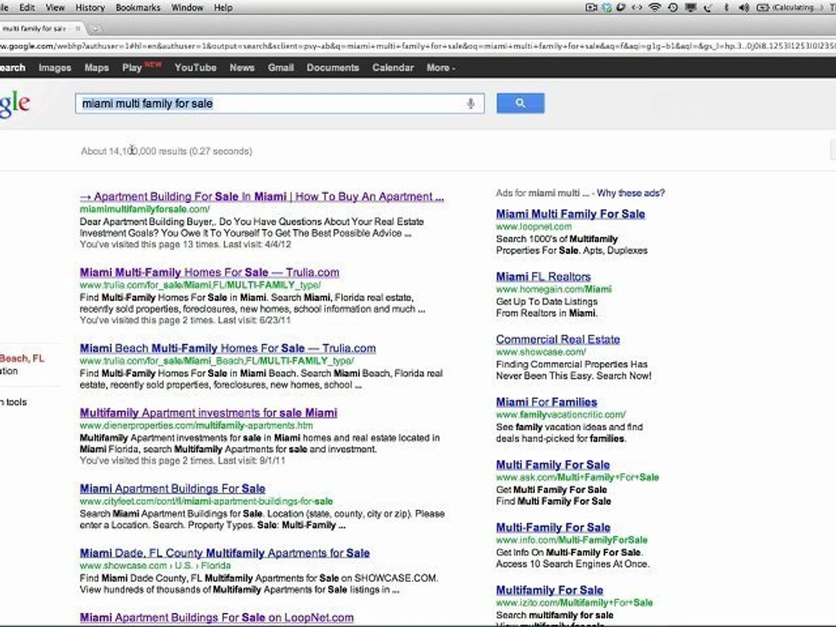The width and height of the screenshot is (836, 627).
Task: Open 'Miami Apartment Buildings For Sale on LoopNet.com'
Action: 217,617
